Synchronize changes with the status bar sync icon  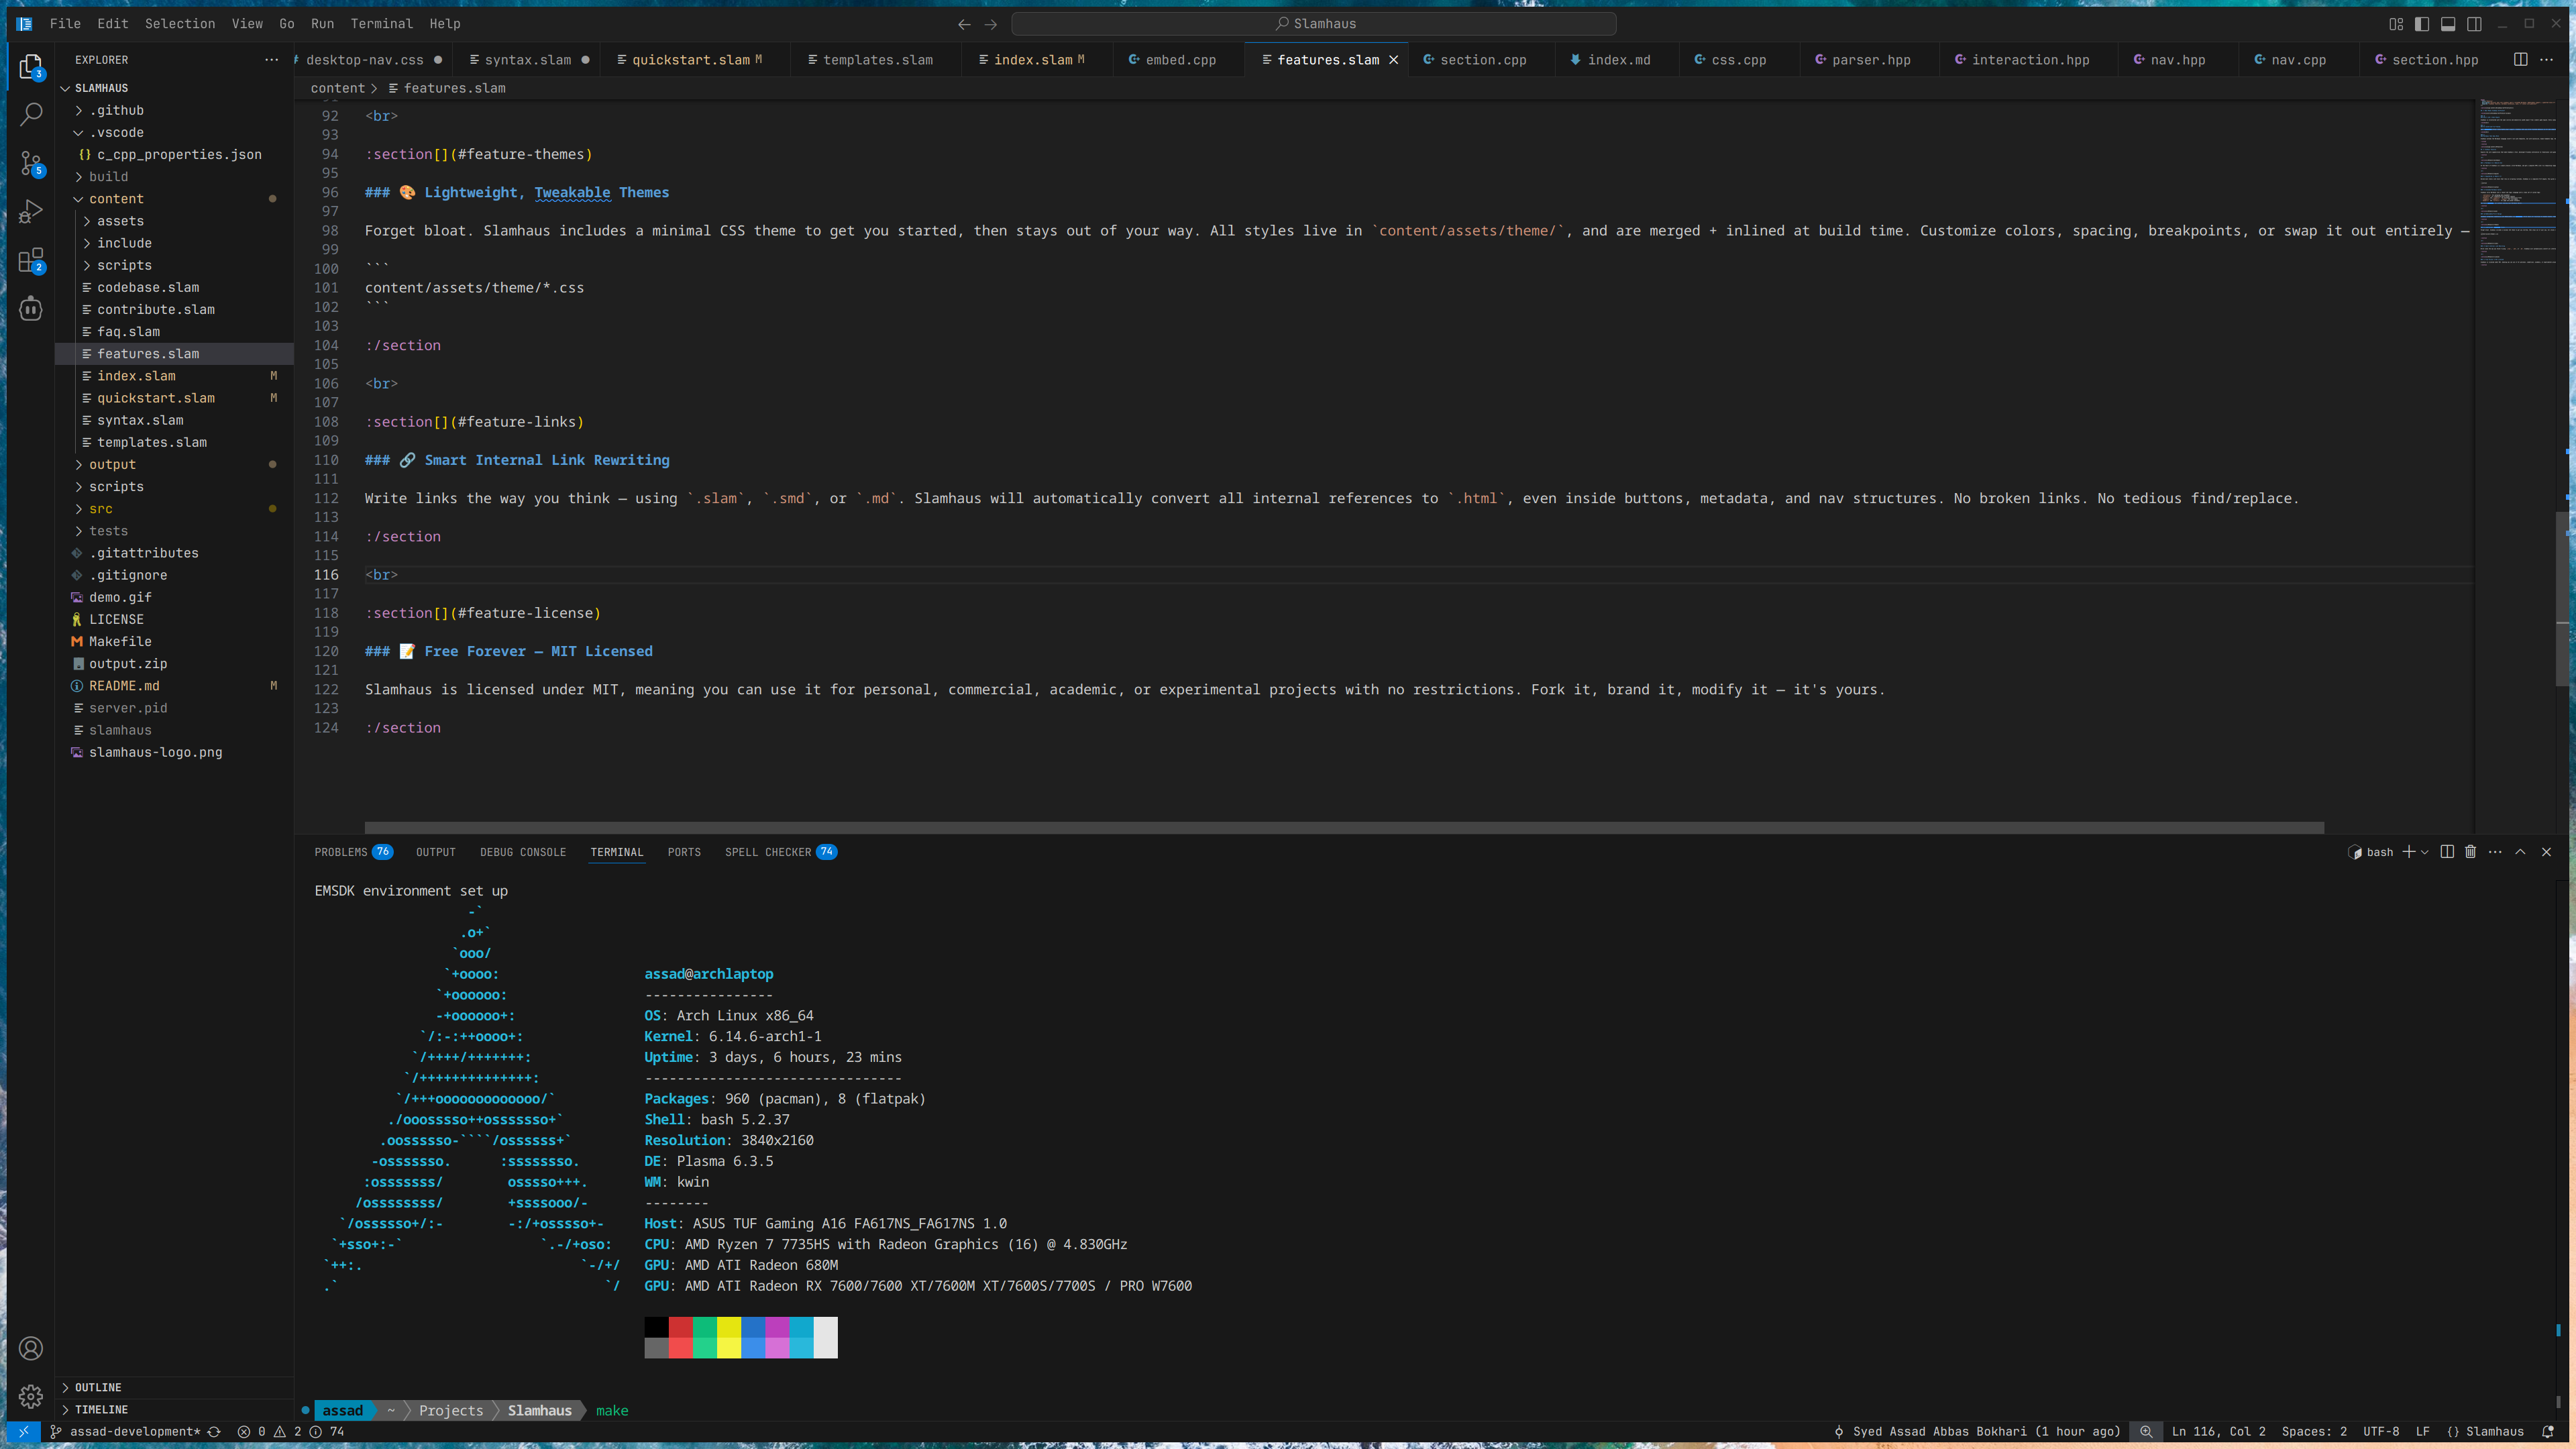[x=214, y=1432]
